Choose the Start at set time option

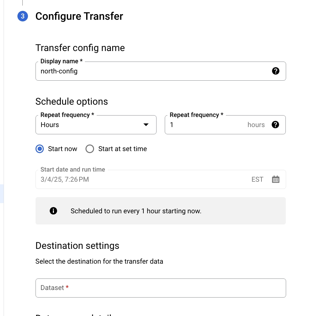click(90, 149)
